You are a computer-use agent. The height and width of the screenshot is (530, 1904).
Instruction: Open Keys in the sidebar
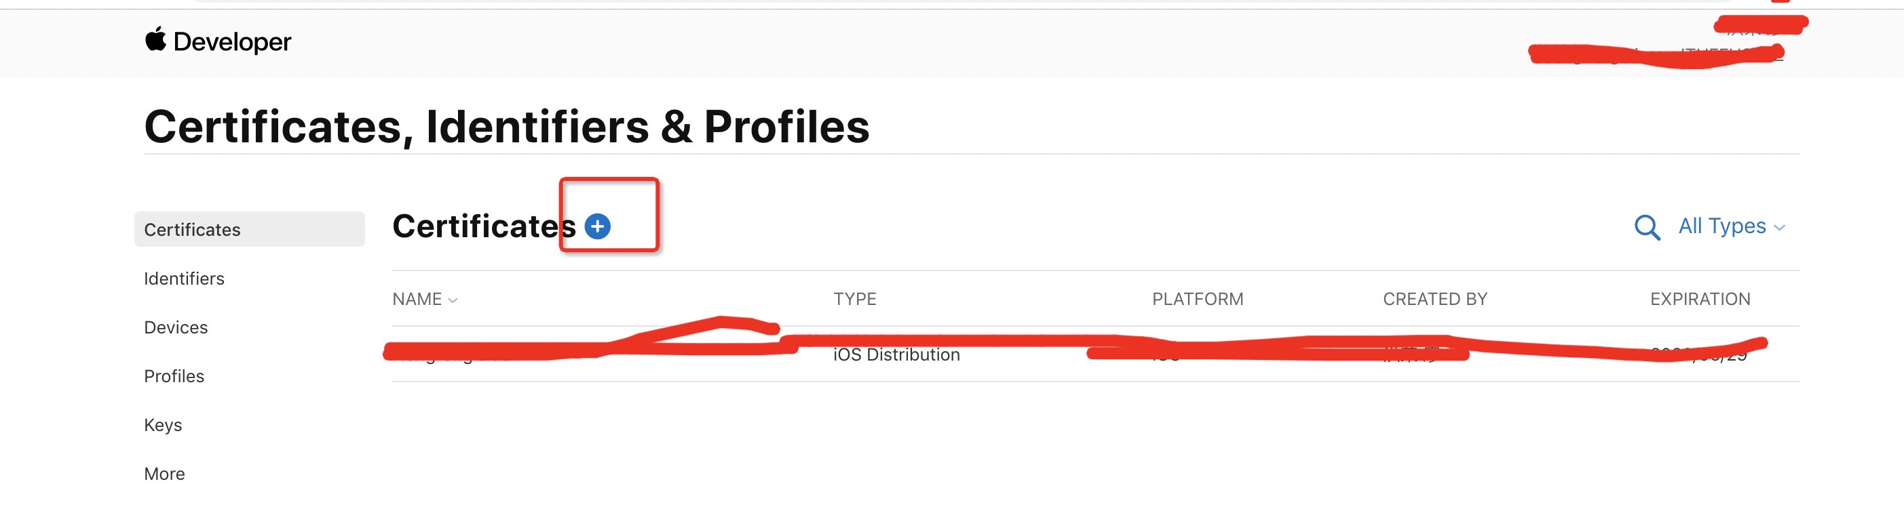click(x=163, y=424)
